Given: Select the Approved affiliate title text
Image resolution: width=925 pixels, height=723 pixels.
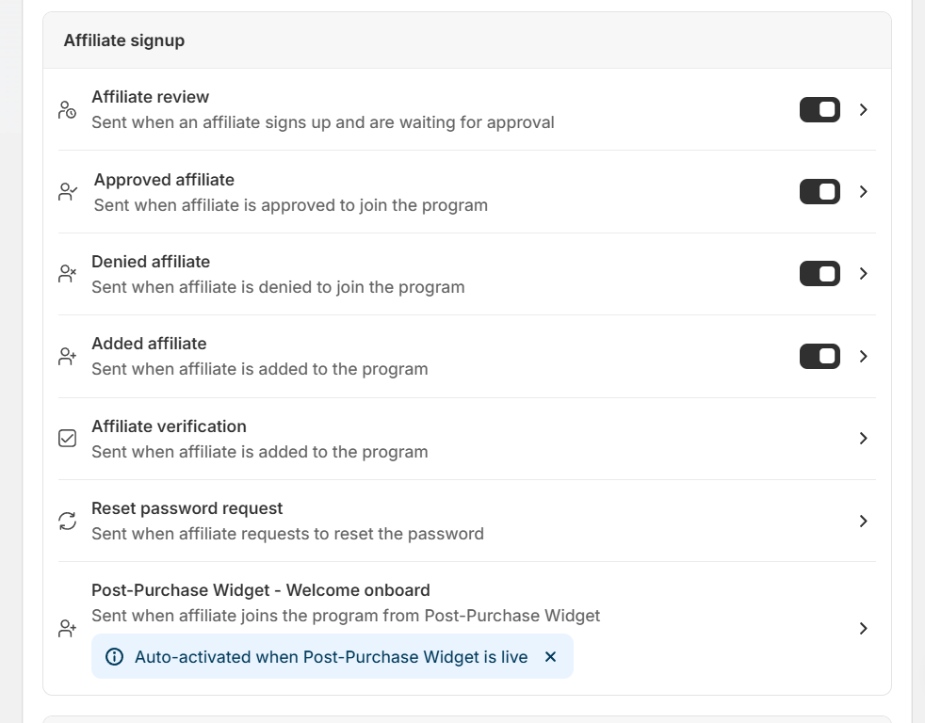Looking at the screenshot, I should [x=164, y=180].
